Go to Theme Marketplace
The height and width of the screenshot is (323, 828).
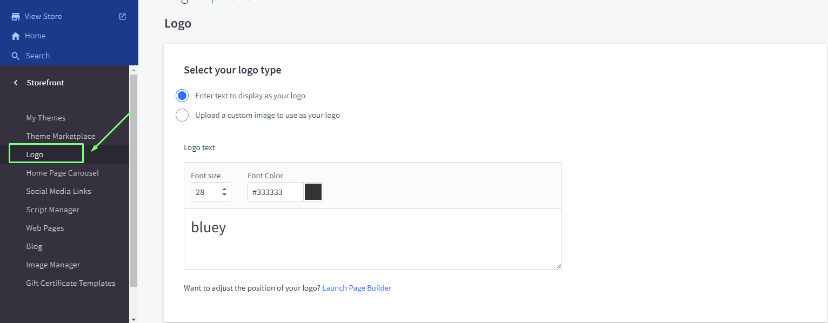(x=61, y=136)
